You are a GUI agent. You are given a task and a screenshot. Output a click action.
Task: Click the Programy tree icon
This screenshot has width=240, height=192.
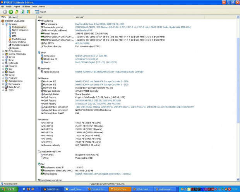pyautogui.click(x=6, y=78)
